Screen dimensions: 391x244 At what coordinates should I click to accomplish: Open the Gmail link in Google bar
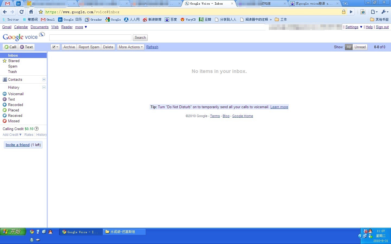[x=7, y=27]
